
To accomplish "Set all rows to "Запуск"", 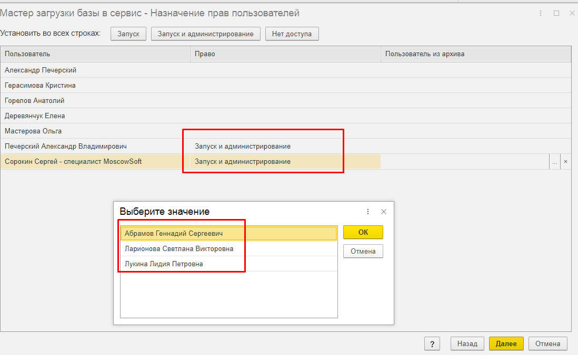I will click(x=128, y=34).
